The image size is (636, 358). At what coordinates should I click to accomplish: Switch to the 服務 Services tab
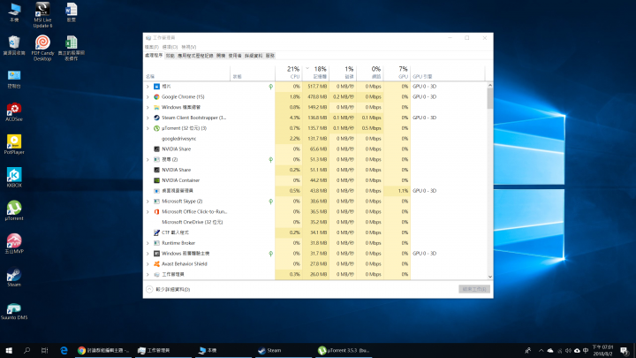click(270, 56)
